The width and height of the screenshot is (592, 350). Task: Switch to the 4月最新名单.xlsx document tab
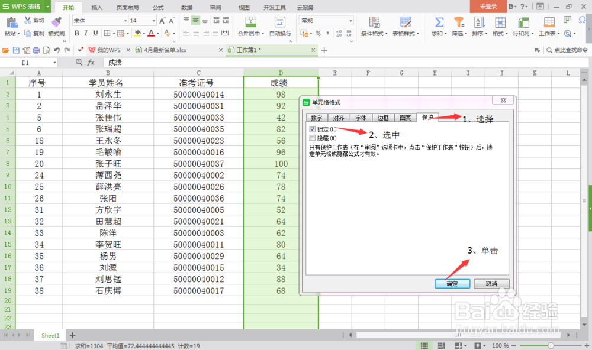pyautogui.click(x=165, y=50)
